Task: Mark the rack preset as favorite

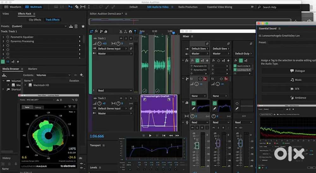Action: pyautogui.click(x=83, y=26)
